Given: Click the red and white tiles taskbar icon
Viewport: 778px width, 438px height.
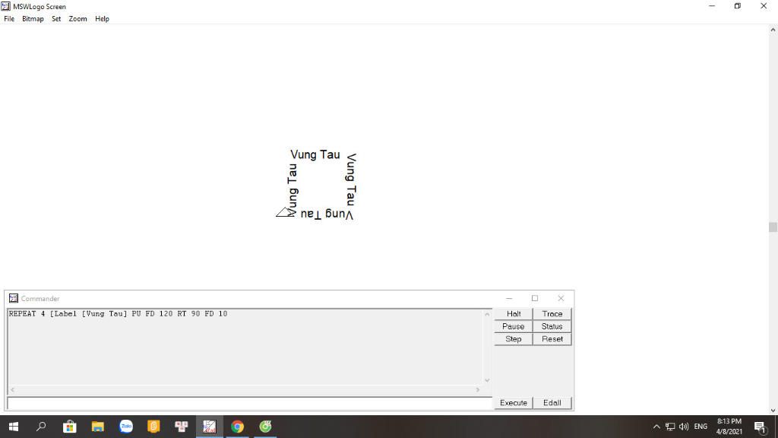Looking at the screenshot, I should (x=182, y=427).
